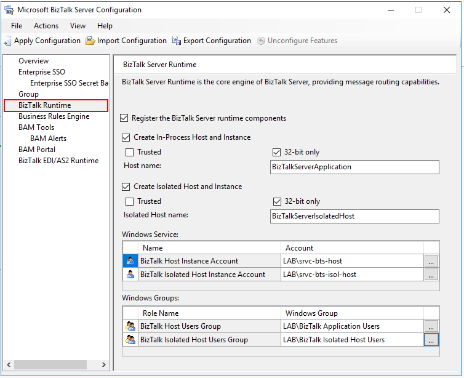
Task: Browse group for BizTalk Host Users Group
Action: pyautogui.click(x=431, y=326)
